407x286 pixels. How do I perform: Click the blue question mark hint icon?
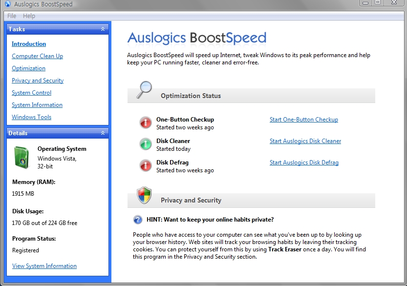pyautogui.click(x=138, y=220)
